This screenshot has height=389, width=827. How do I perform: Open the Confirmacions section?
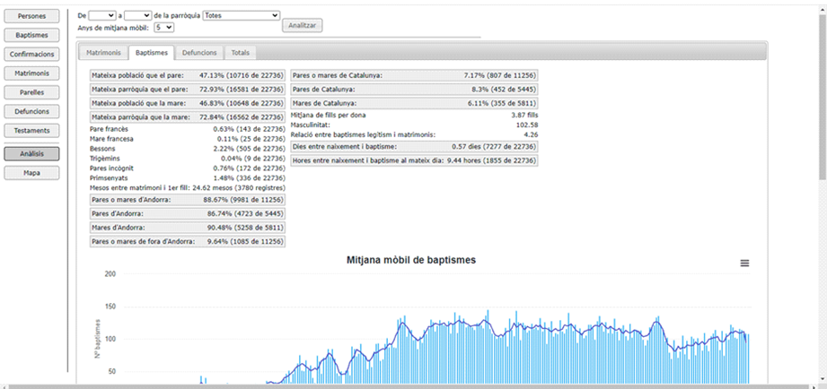click(x=32, y=55)
